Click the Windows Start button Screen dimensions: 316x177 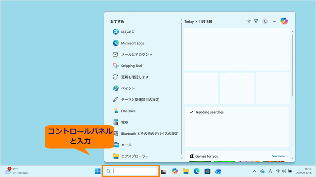click(x=98, y=171)
